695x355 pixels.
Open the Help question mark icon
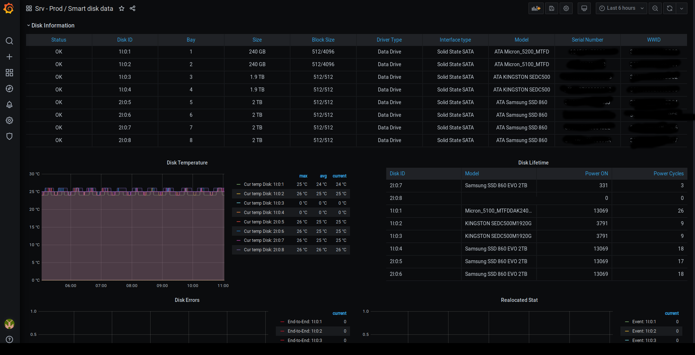pyautogui.click(x=9, y=339)
